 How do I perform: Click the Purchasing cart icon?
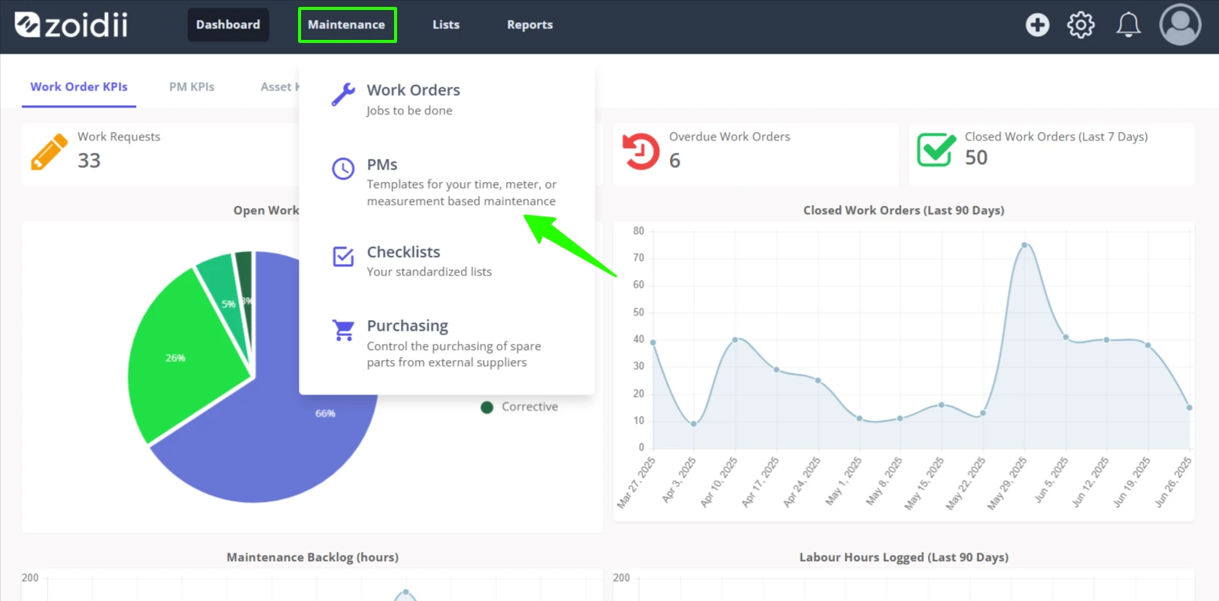click(343, 330)
